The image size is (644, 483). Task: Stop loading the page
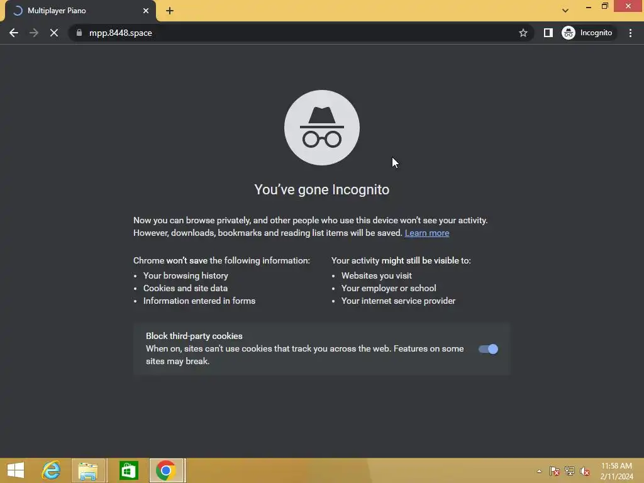point(54,33)
